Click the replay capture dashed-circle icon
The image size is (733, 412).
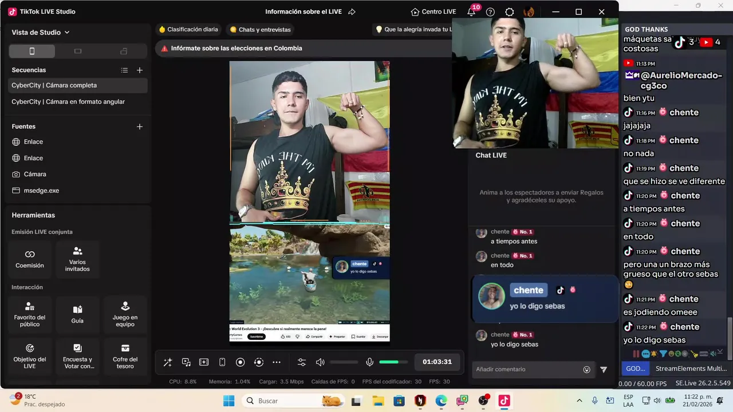pos(259,362)
